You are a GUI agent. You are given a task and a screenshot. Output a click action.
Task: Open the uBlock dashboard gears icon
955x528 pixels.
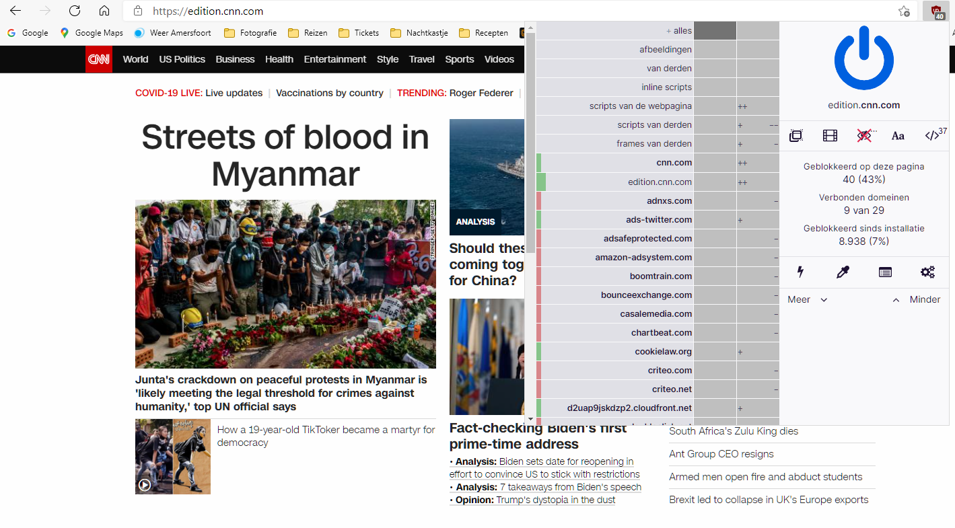point(927,272)
